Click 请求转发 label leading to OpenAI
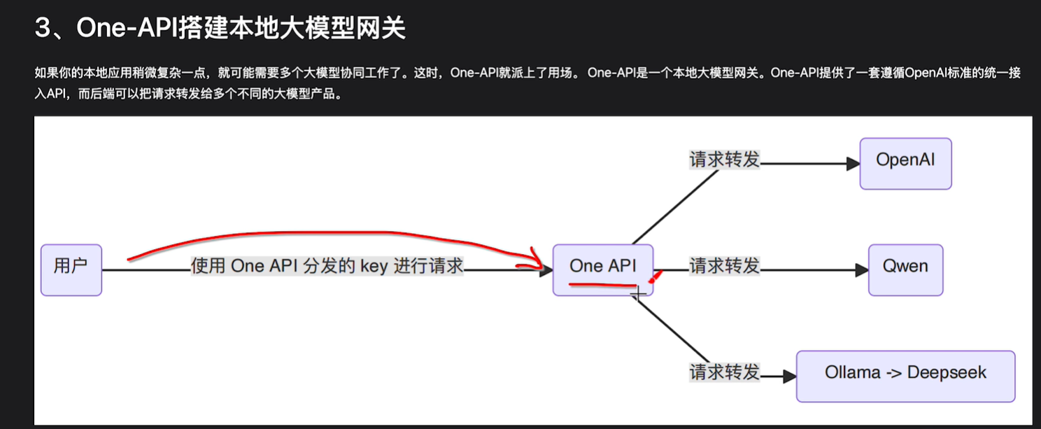The width and height of the screenshot is (1041, 429). point(725,160)
